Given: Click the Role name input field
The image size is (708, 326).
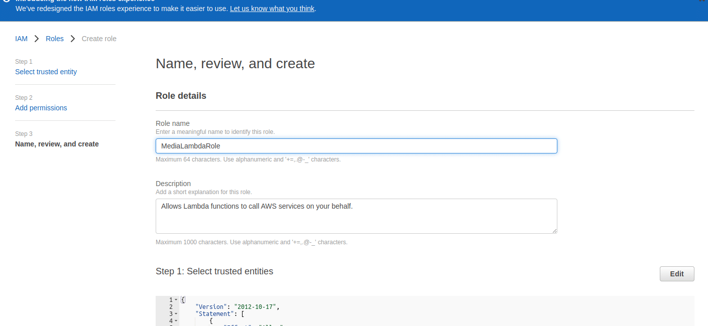Looking at the screenshot, I should (x=356, y=146).
